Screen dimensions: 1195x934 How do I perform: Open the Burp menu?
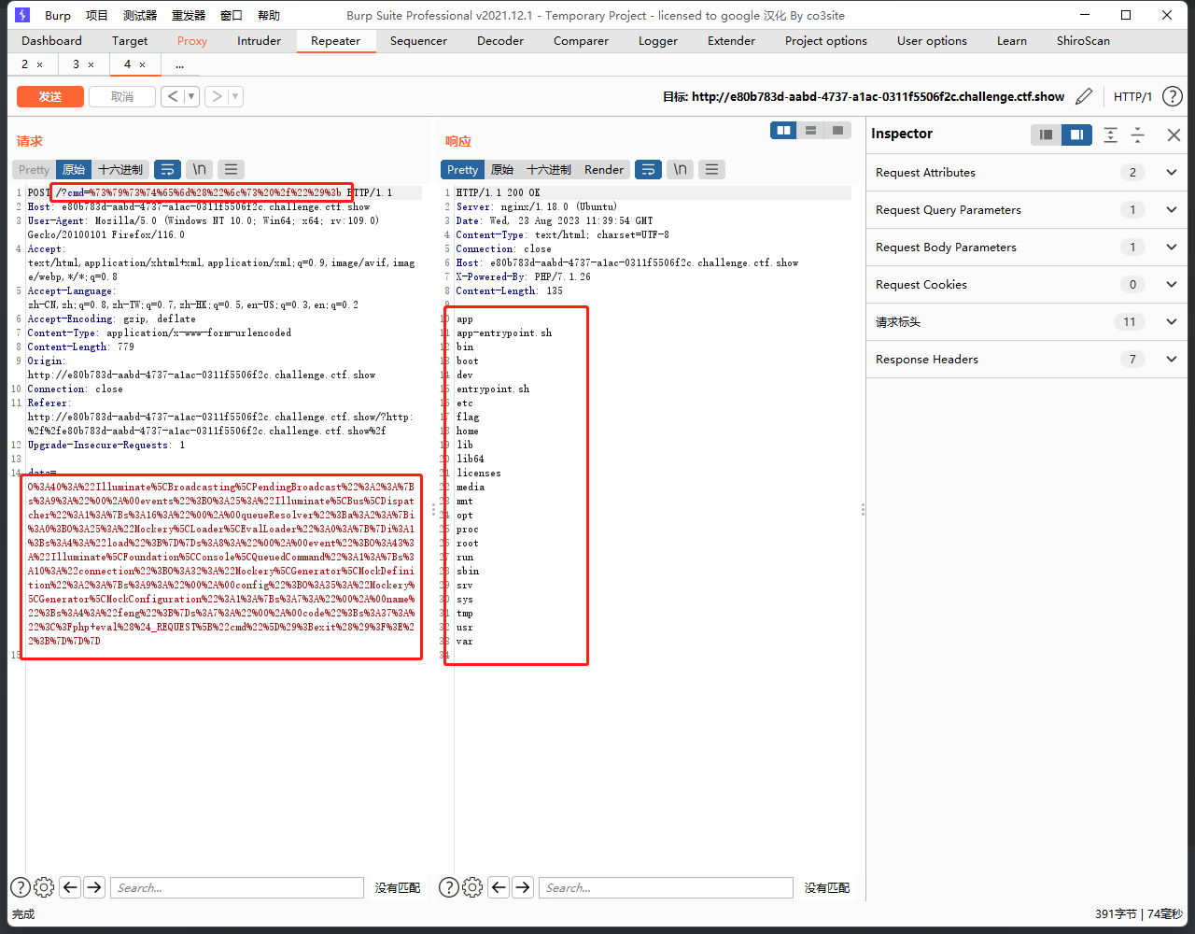(x=58, y=15)
